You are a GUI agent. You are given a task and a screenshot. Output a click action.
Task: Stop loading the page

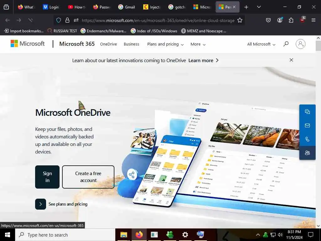[30, 20]
